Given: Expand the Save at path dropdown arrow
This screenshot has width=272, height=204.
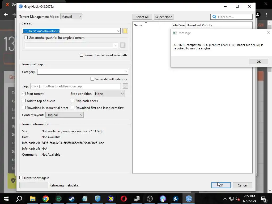Looking at the screenshot, I should [x=118, y=31].
